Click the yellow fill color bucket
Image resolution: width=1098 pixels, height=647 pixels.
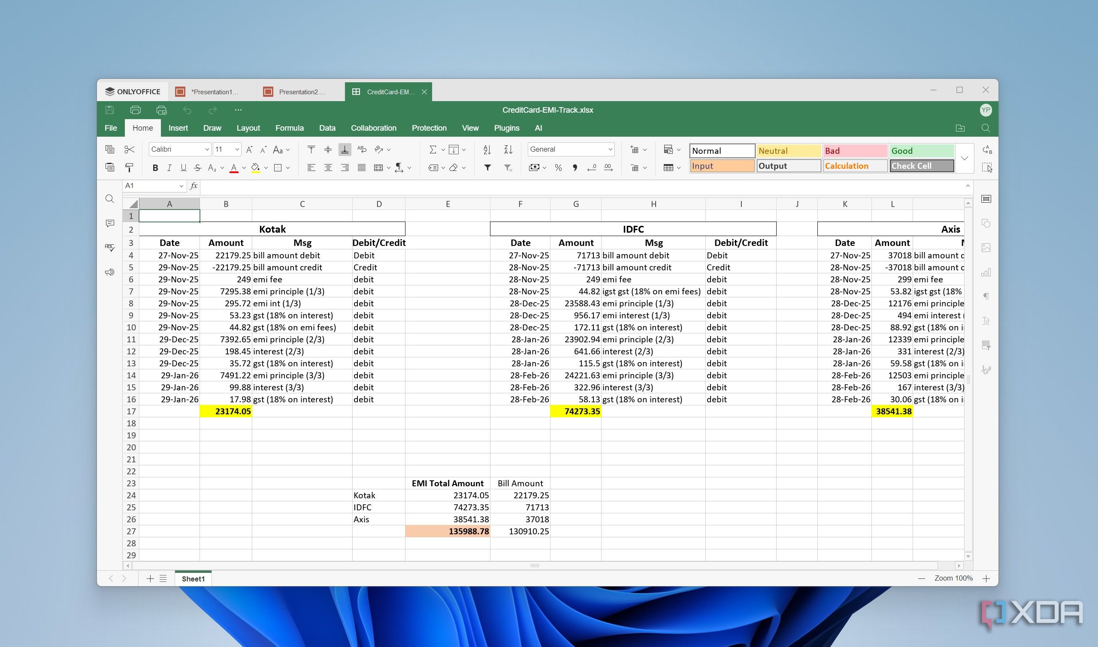(255, 168)
